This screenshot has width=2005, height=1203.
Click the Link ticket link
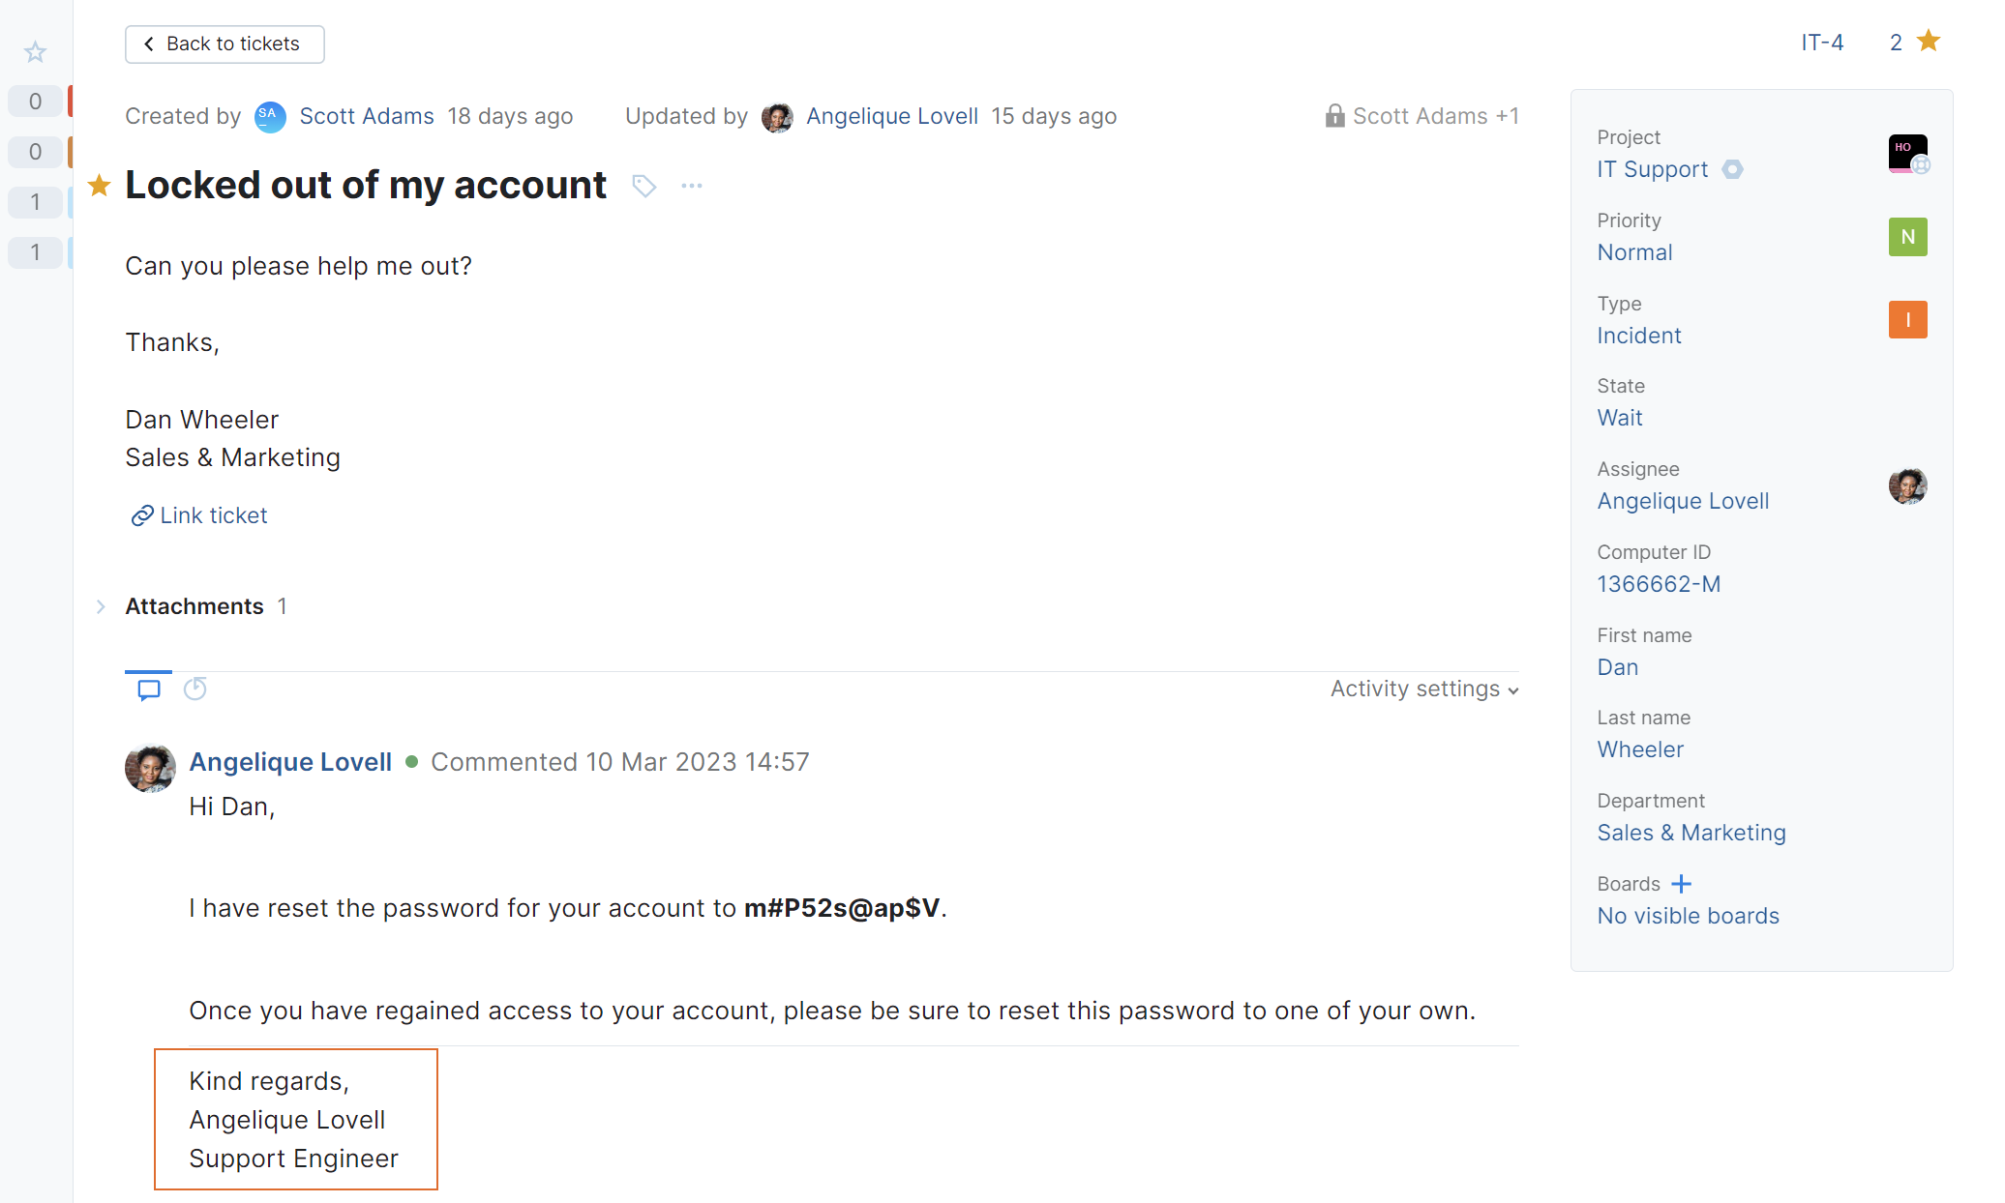point(214,515)
